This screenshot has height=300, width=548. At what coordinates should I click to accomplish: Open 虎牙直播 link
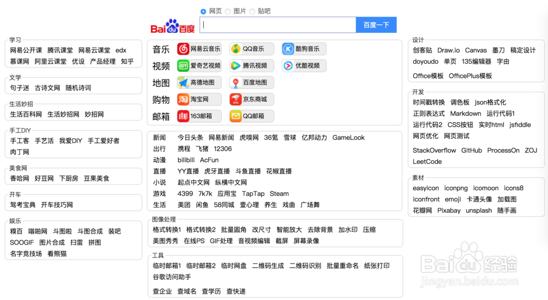pyautogui.click(x=217, y=171)
